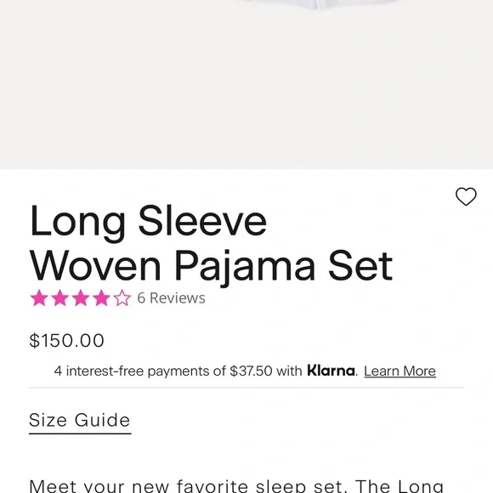
Task: Click the divider below Klarna message
Action: pos(246,388)
